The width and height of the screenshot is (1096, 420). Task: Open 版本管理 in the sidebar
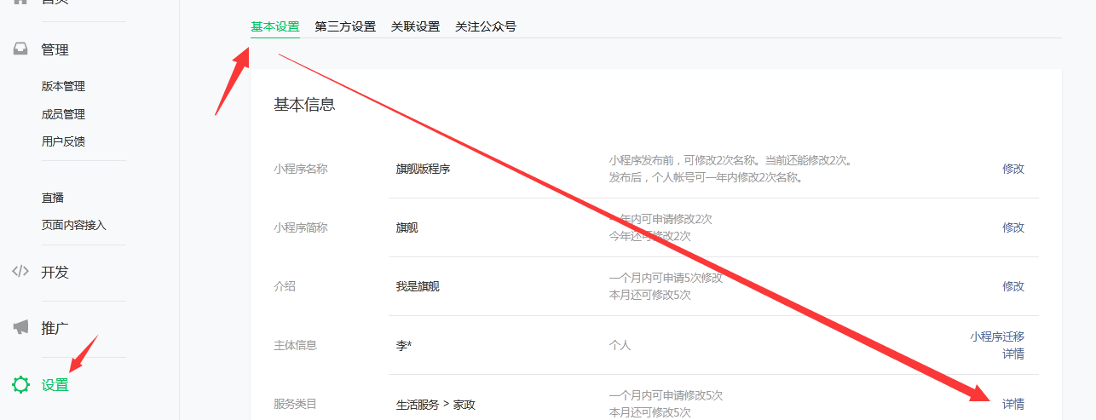pyautogui.click(x=63, y=86)
